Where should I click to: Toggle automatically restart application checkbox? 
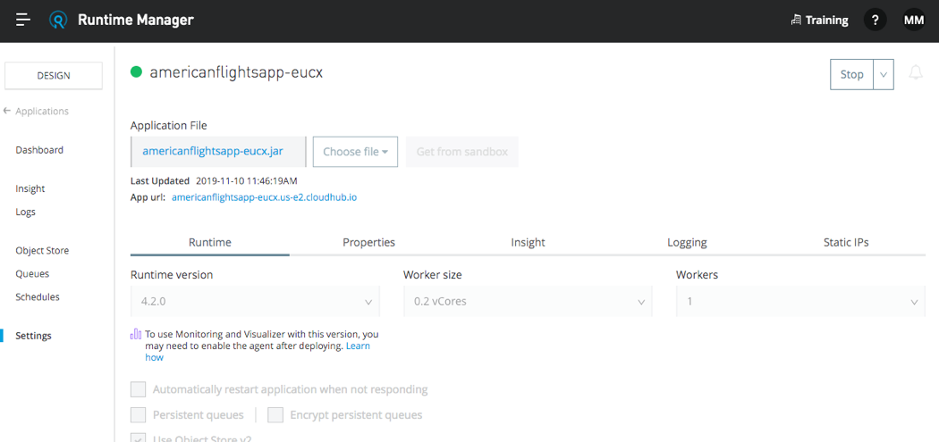(139, 389)
